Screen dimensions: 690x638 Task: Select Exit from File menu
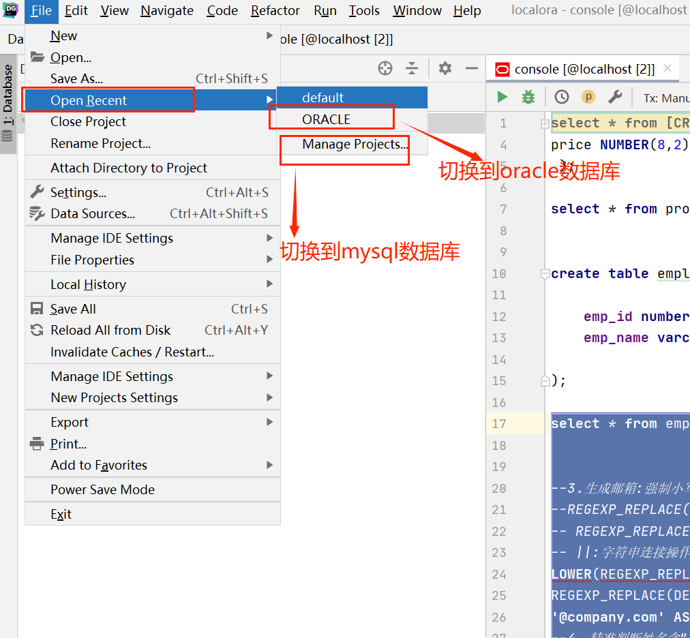point(152,515)
